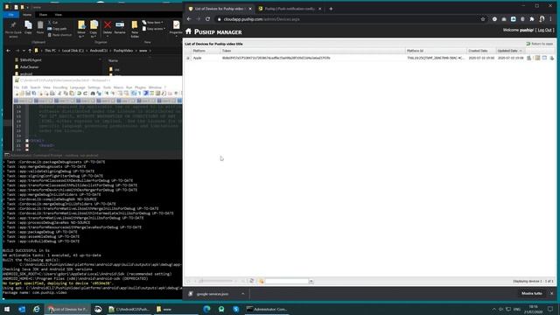Open the Chrome extensions puzzle icon

point(532,19)
